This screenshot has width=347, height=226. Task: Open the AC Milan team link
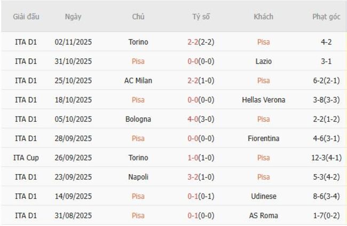point(138,81)
